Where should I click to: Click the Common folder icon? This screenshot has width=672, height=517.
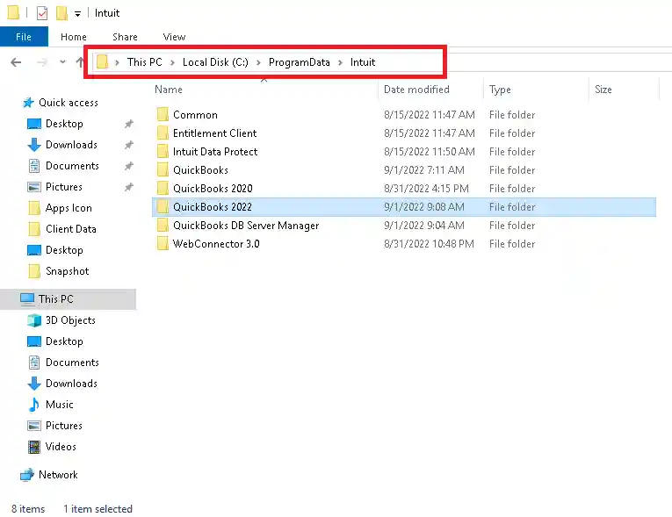[x=163, y=114]
